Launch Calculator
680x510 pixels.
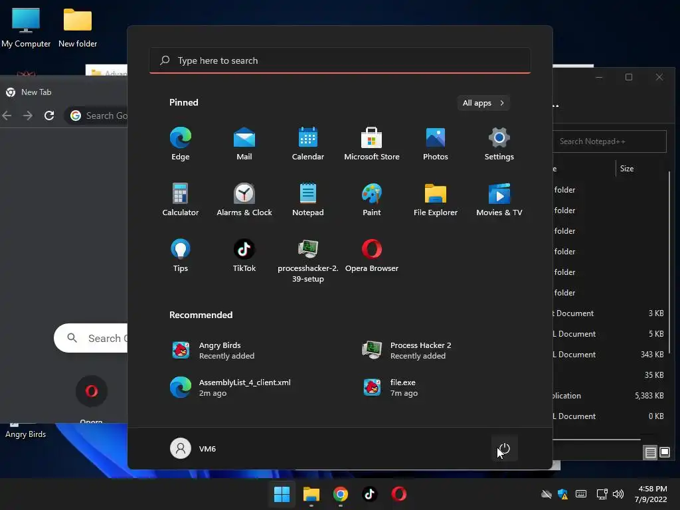coord(181,199)
